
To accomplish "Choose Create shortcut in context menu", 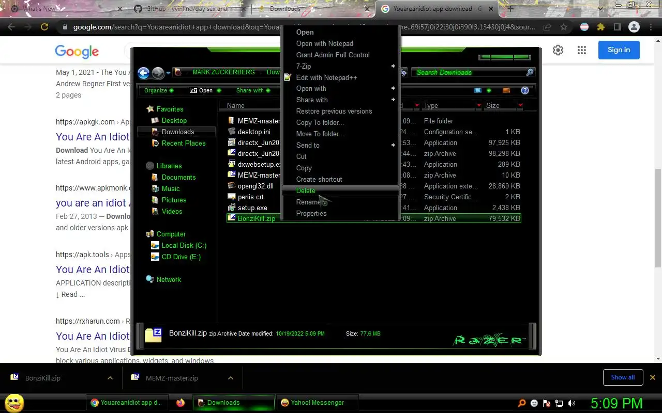I will [x=341, y=179].
